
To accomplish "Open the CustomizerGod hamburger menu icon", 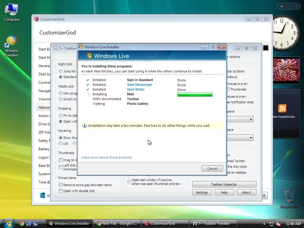I will [x=264, y=195].
